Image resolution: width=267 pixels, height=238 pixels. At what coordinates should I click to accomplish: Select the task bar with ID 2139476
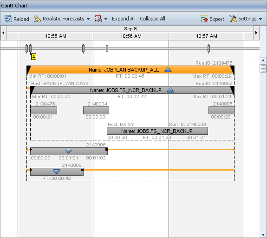[x=44, y=111]
